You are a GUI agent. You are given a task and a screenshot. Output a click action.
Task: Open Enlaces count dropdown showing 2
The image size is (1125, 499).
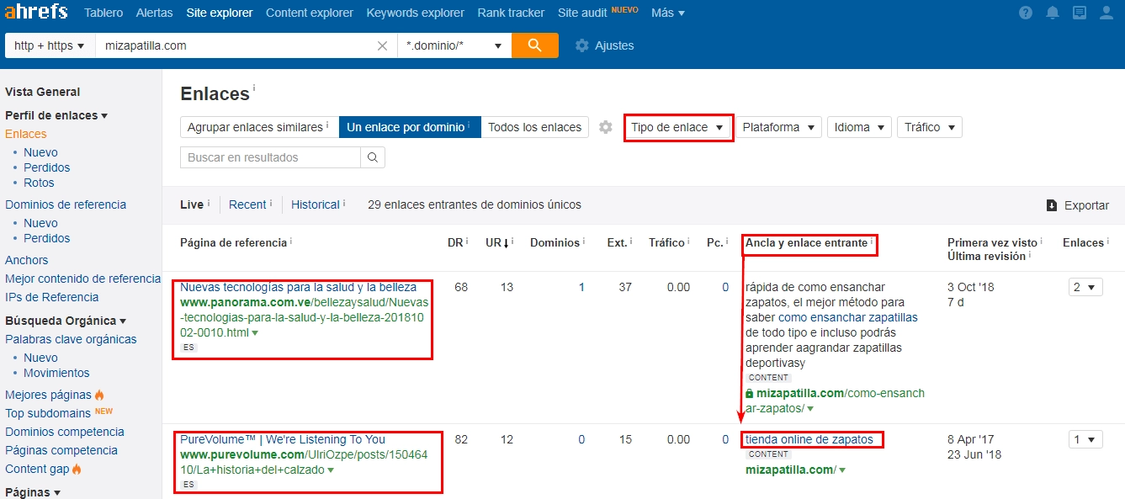click(1085, 287)
